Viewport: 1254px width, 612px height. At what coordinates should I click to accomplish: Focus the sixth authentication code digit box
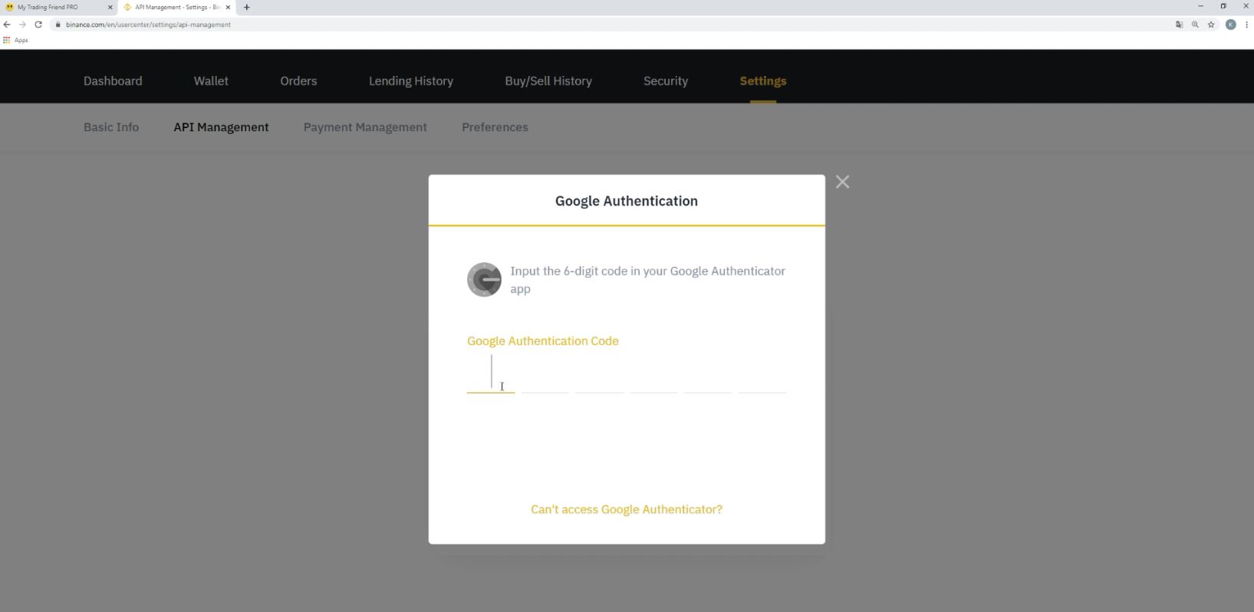click(762, 373)
